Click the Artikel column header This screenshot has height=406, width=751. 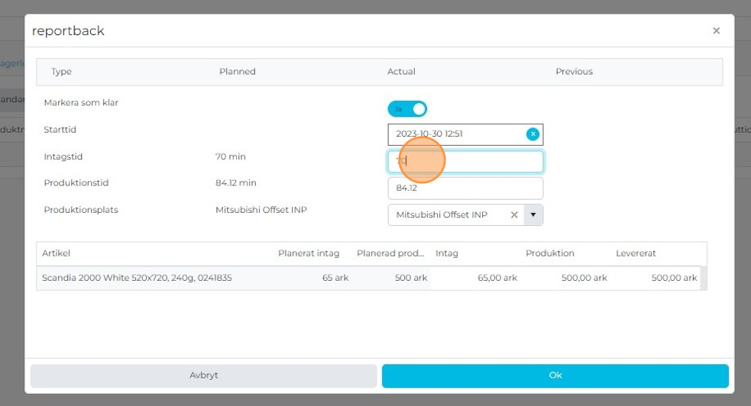click(x=57, y=253)
